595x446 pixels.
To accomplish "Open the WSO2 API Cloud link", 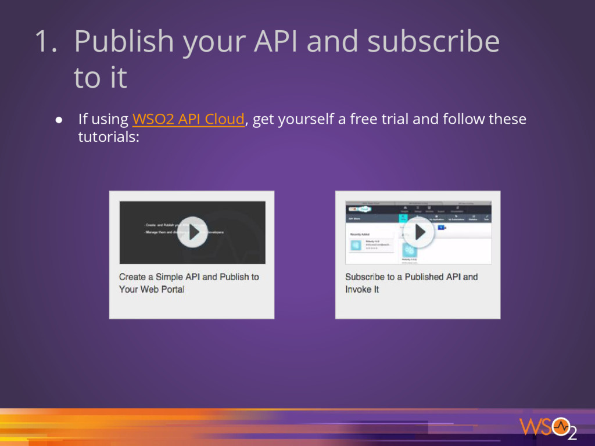I will point(188,119).
